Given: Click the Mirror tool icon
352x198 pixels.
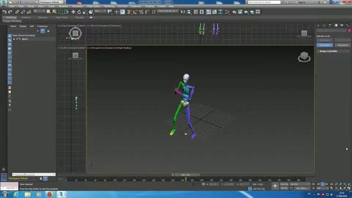Looking at the screenshot, I should click(183, 12).
